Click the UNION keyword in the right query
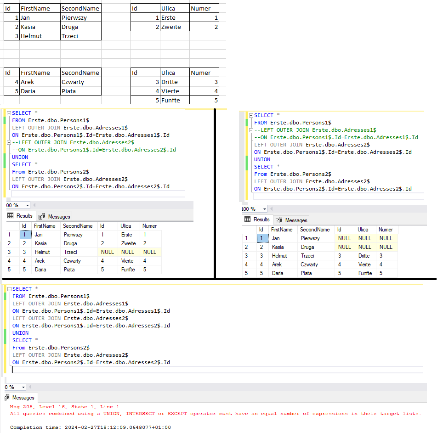The height and width of the screenshot is (439, 443). point(262,160)
